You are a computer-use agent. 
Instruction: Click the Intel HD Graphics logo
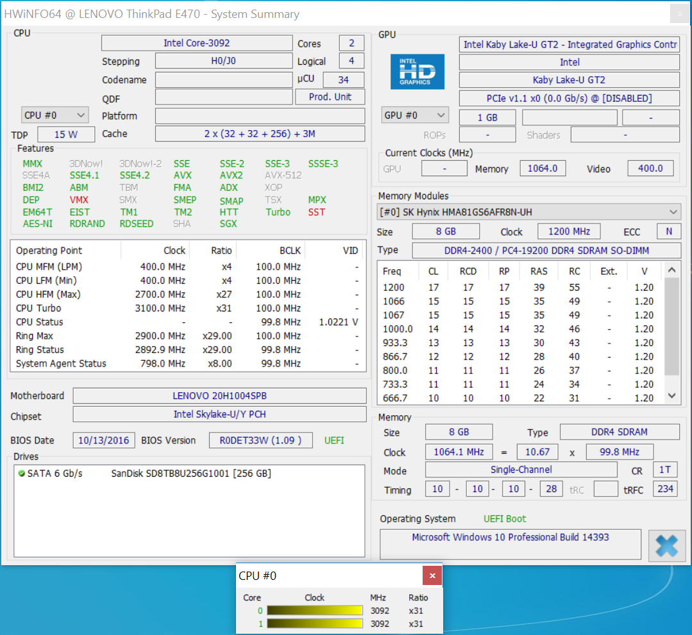417,71
